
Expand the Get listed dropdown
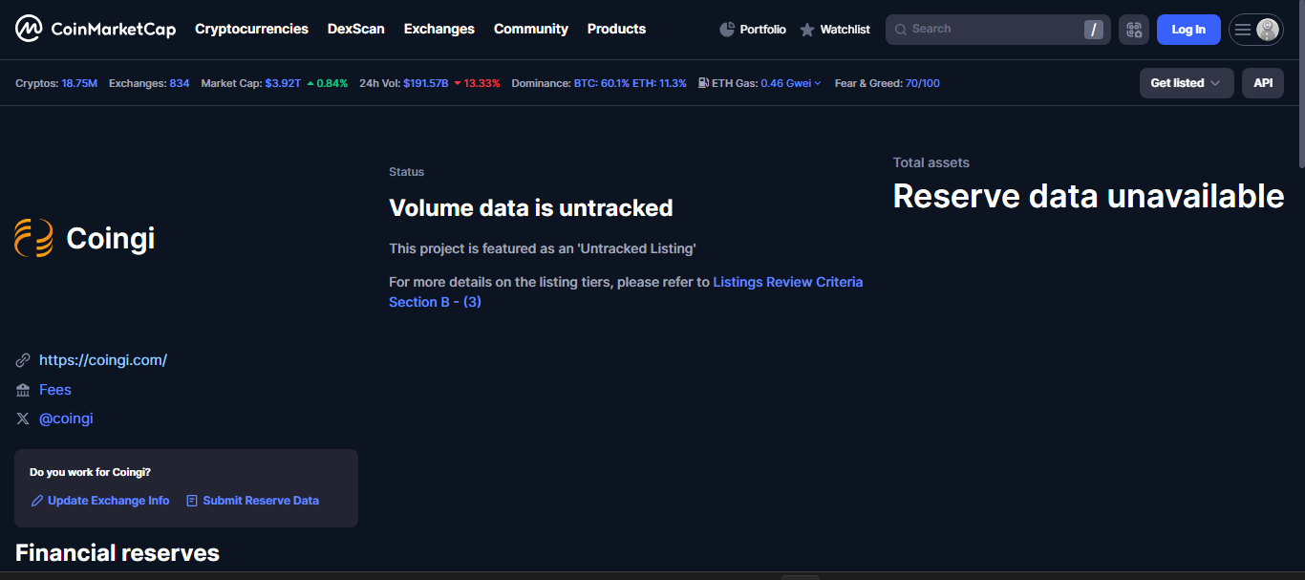coord(1187,83)
